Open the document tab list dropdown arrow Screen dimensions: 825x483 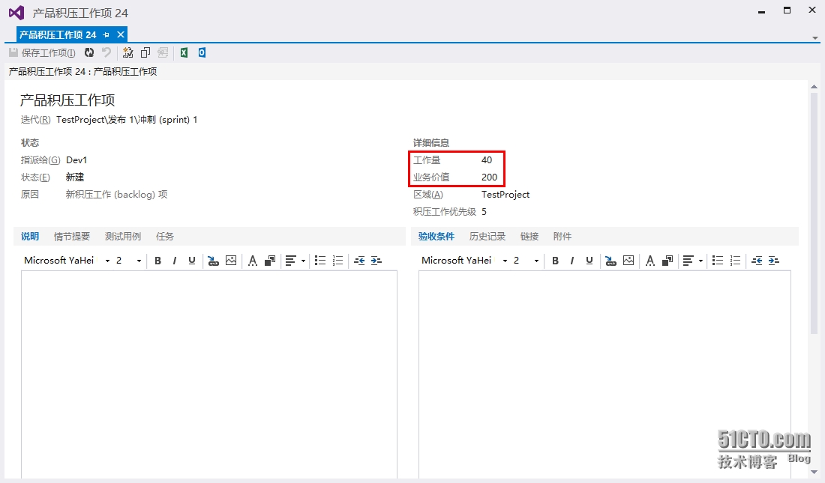click(x=815, y=38)
